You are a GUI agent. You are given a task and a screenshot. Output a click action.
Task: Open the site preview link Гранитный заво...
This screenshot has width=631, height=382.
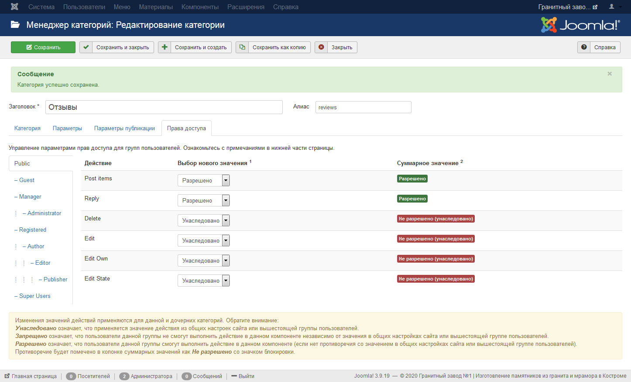tap(568, 7)
